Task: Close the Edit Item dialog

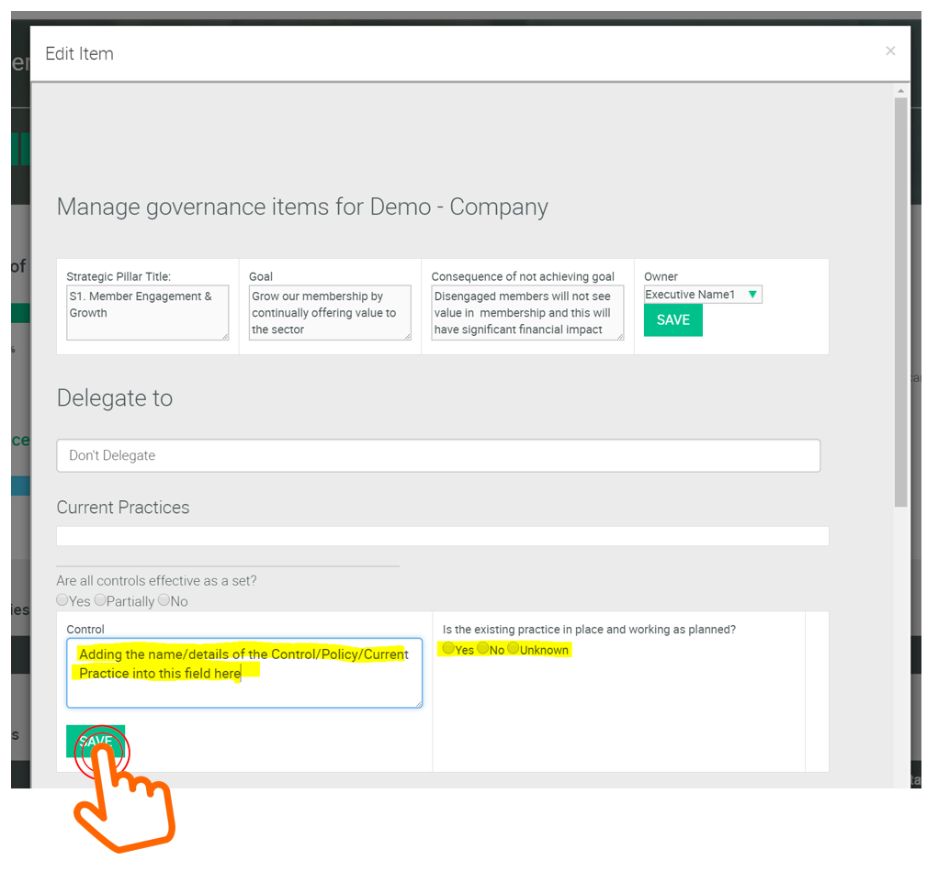Action: [x=889, y=51]
